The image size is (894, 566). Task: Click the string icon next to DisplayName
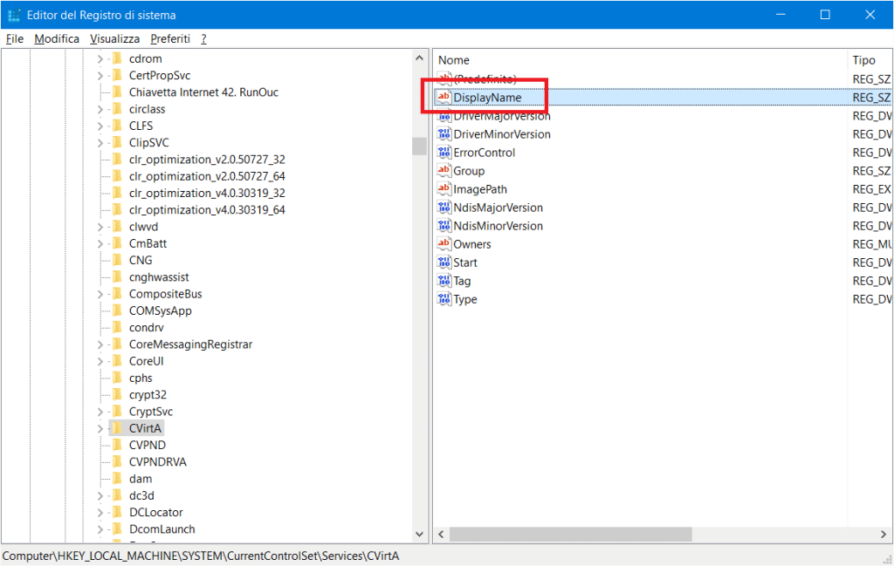tap(444, 97)
